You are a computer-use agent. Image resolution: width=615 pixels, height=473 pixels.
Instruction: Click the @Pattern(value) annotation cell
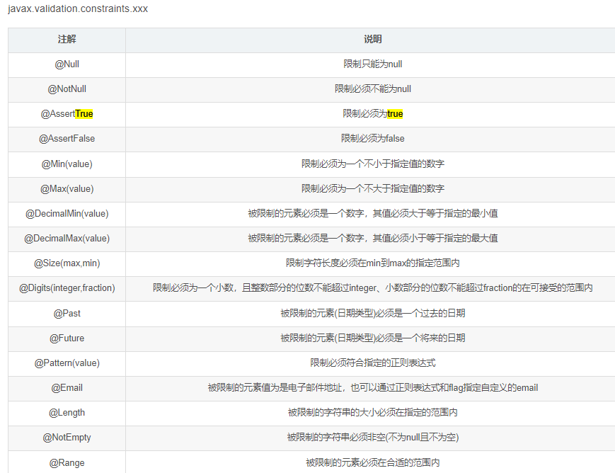[x=67, y=363]
